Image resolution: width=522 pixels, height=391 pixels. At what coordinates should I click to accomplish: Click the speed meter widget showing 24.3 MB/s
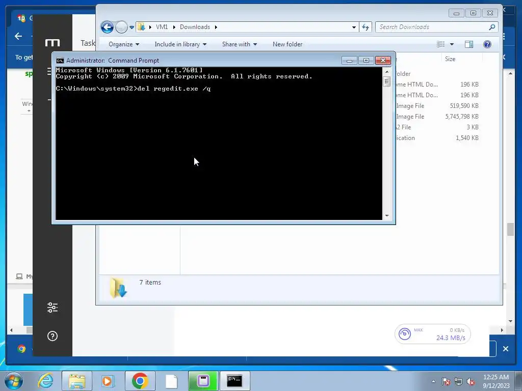[x=432, y=334]
